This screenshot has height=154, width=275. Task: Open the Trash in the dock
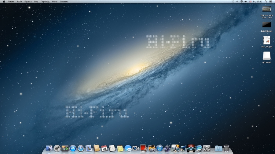coord(226,148)
